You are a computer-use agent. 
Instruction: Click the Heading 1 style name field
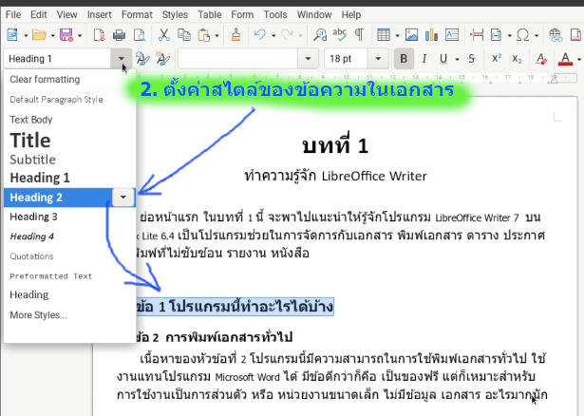58,59
